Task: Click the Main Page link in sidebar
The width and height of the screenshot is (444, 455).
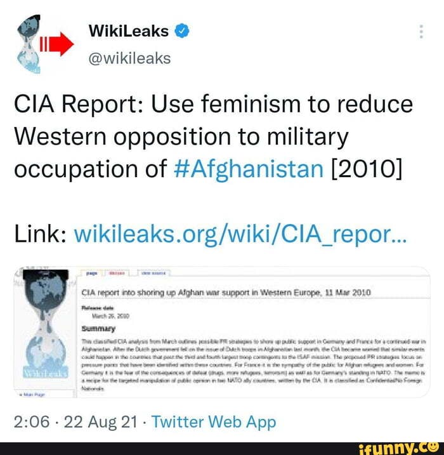Action: 34,395
